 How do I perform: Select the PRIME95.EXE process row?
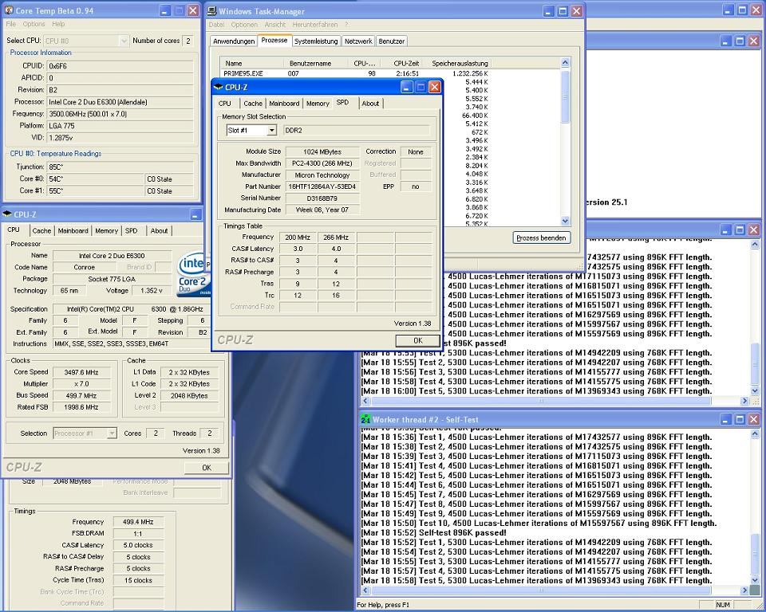tap(356, 73)
